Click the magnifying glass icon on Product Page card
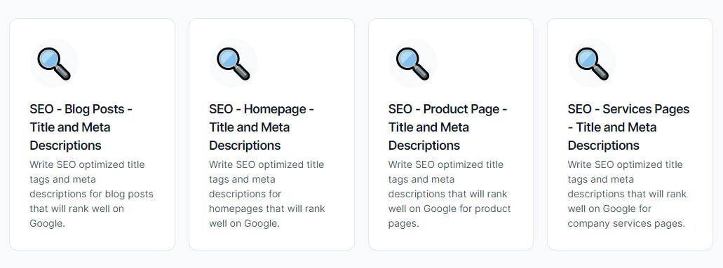723x268 pixels. (x=412, y=64)
